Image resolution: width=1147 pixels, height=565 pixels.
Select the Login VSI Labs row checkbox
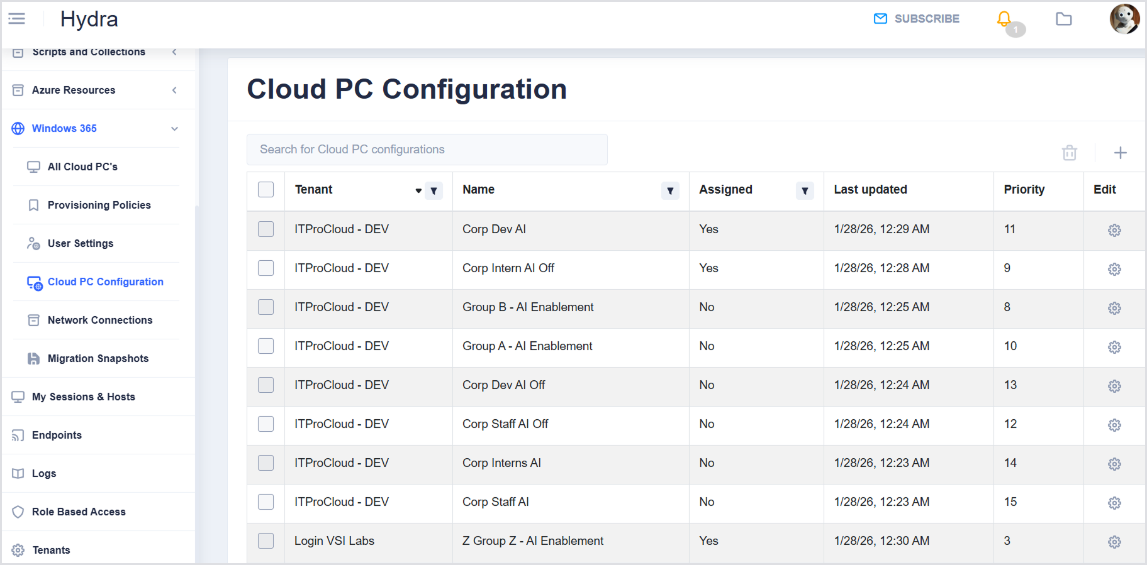[266, 541]
